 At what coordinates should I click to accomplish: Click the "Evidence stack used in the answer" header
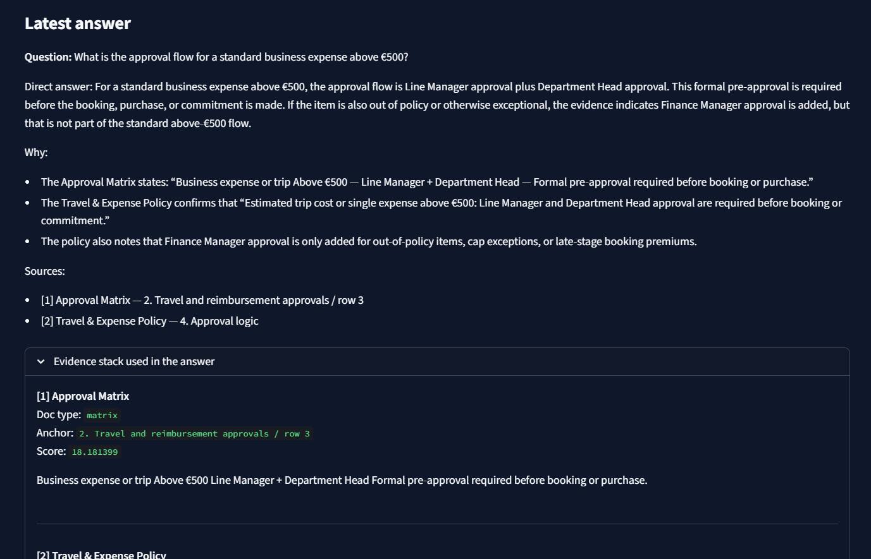(134, 362)
